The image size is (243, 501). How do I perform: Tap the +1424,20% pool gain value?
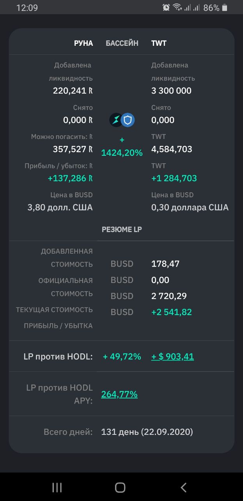tap(122, 147)
